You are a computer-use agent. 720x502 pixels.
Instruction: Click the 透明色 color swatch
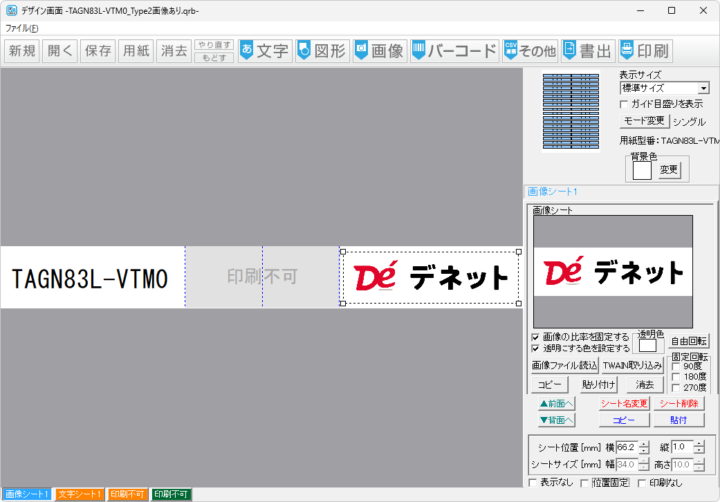[x=647, y=345]
